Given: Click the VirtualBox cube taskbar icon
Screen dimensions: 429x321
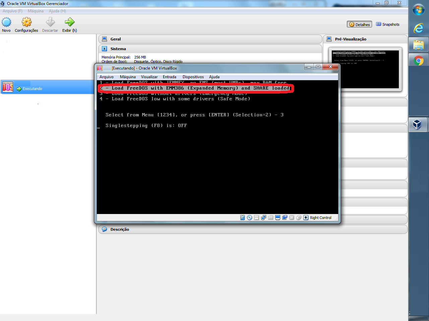Looking at the screenshot, I should pos(417,125).
